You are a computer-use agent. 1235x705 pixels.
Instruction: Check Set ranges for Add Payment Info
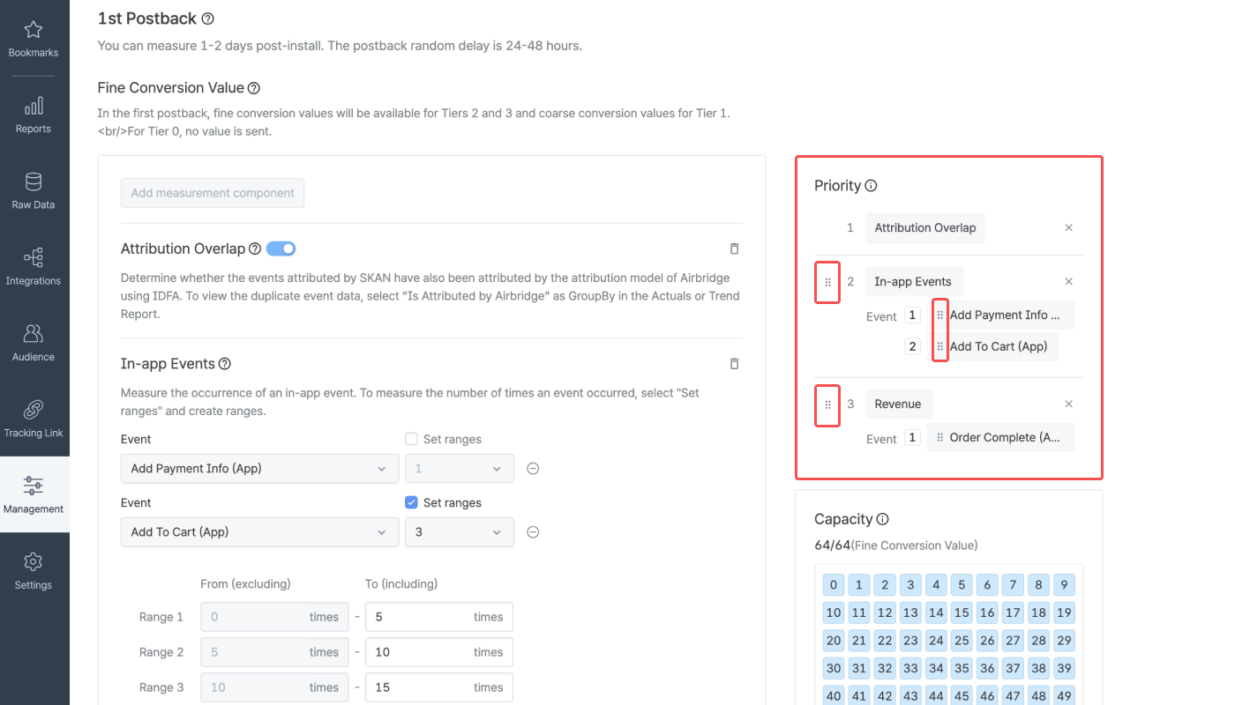click(x=411, y=439)
